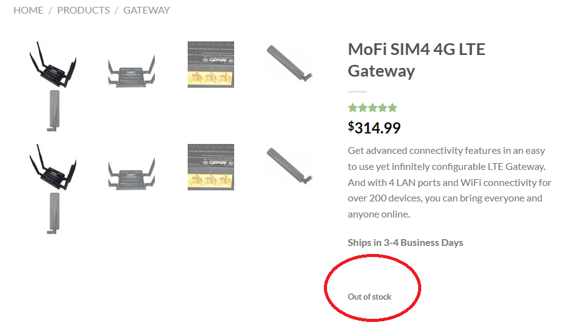Image resolution: width=568 pixels, height=325 pixels.
Task: Select the dark router thumbnail in first gallery row
Action: (x=53, y=64)
